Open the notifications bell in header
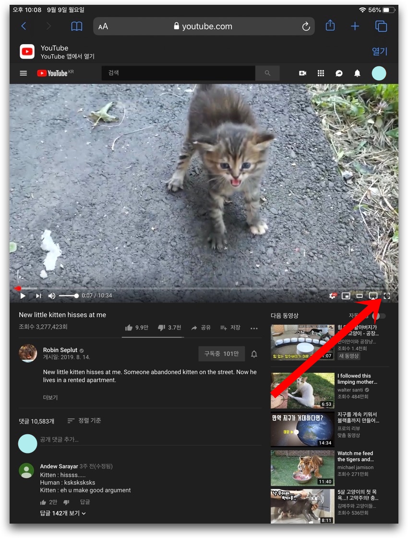This screenshot has width=408, height=538. click(x=357, y=73)
